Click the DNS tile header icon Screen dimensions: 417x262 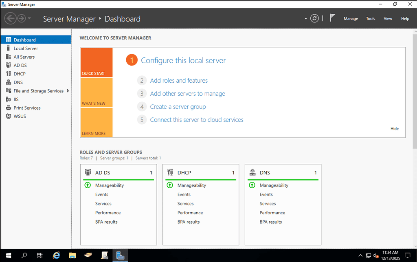[x=252, y=172]
